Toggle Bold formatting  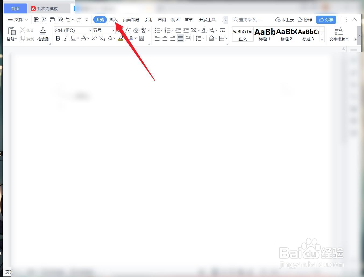(x=58, y=38)
